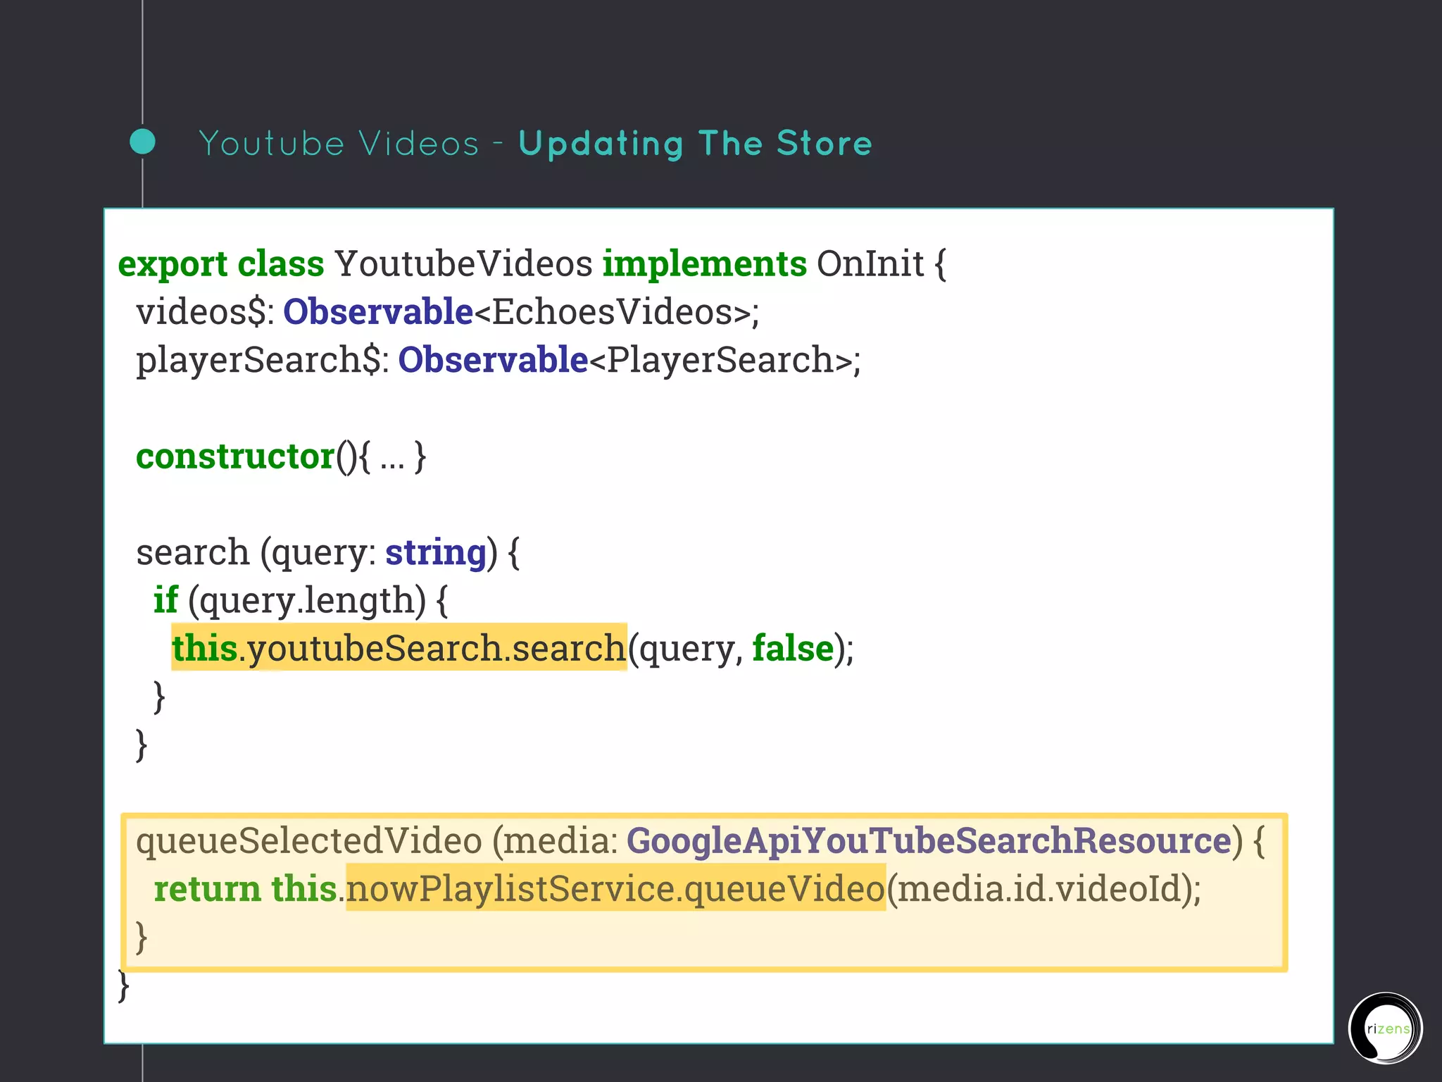
Task: Click the teal bullet before the slide title
Action: click(x=143, y=142)
